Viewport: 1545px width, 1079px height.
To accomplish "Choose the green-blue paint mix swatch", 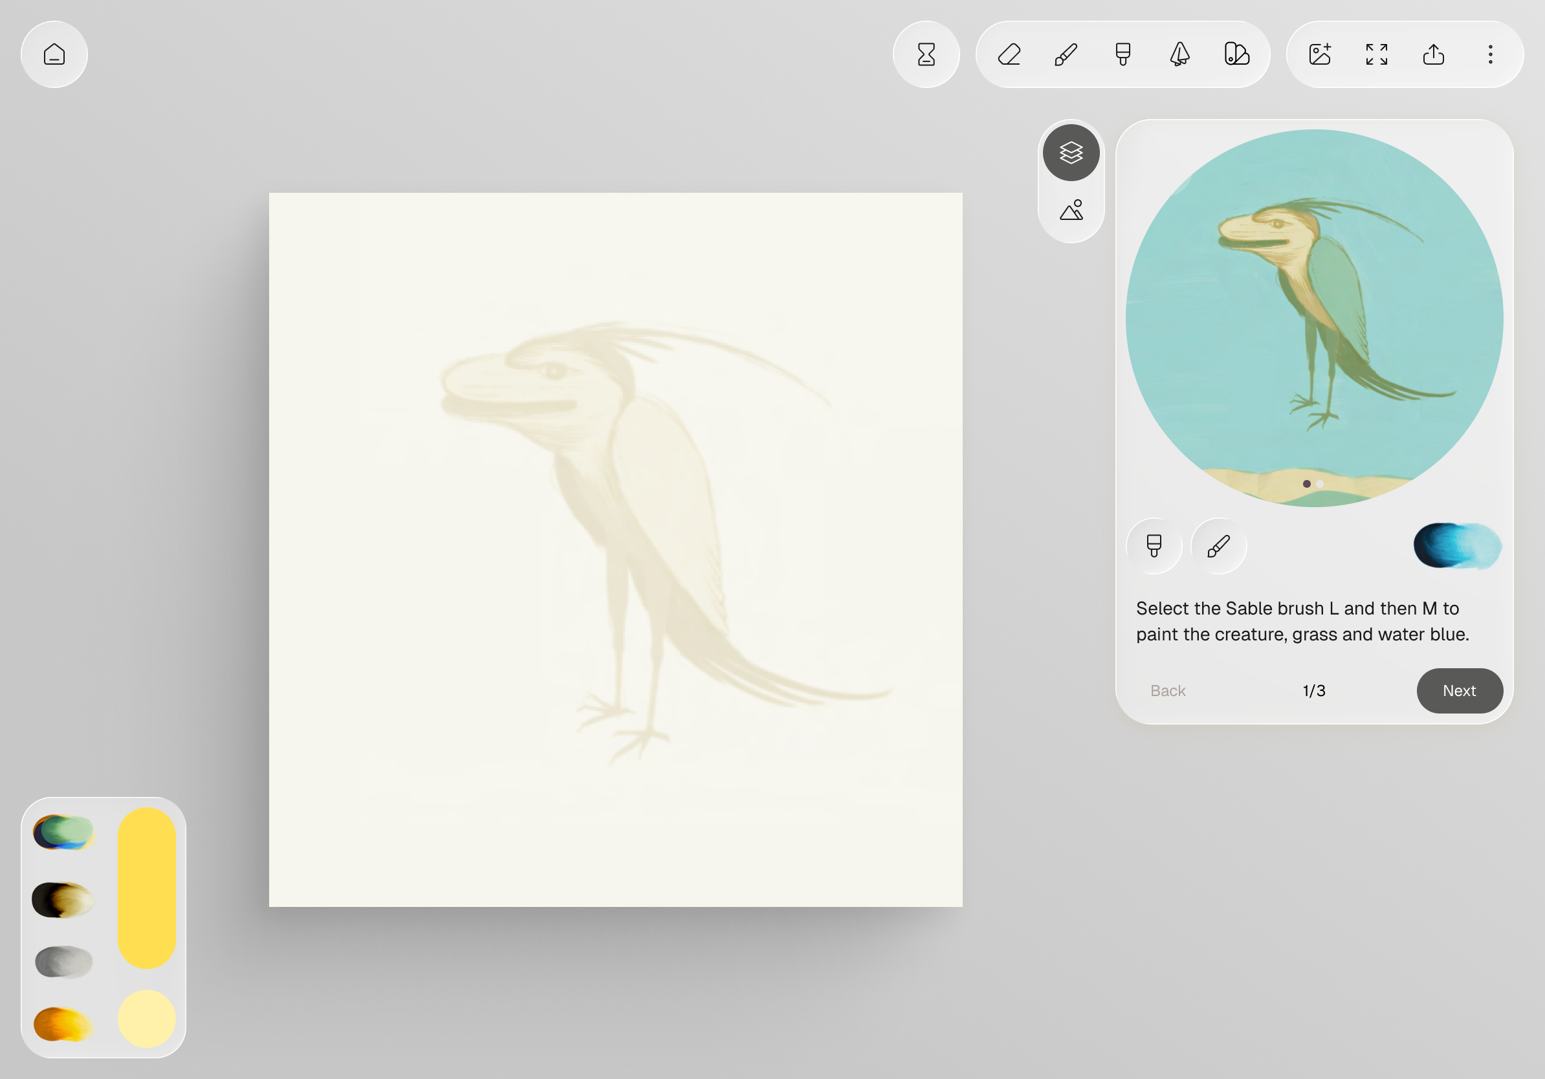I will tap(64, 832).
